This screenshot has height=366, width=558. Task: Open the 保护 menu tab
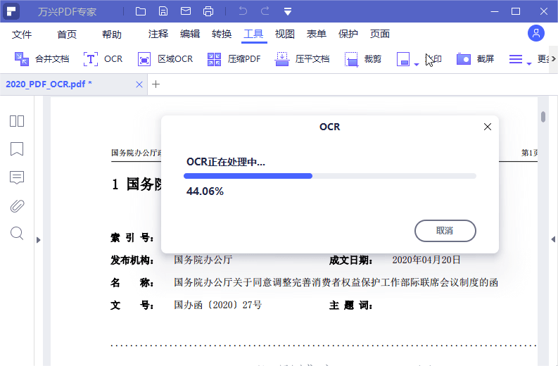pos(348,34)
